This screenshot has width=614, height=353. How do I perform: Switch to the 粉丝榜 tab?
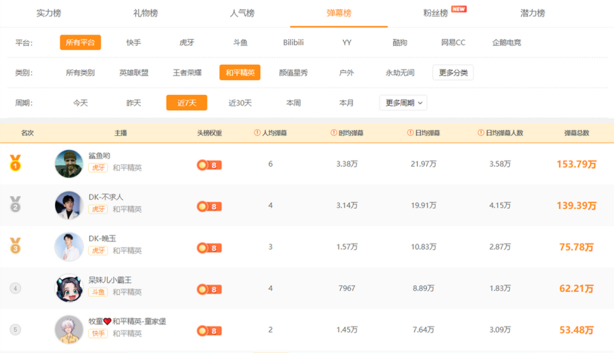[x=435, y=13]
